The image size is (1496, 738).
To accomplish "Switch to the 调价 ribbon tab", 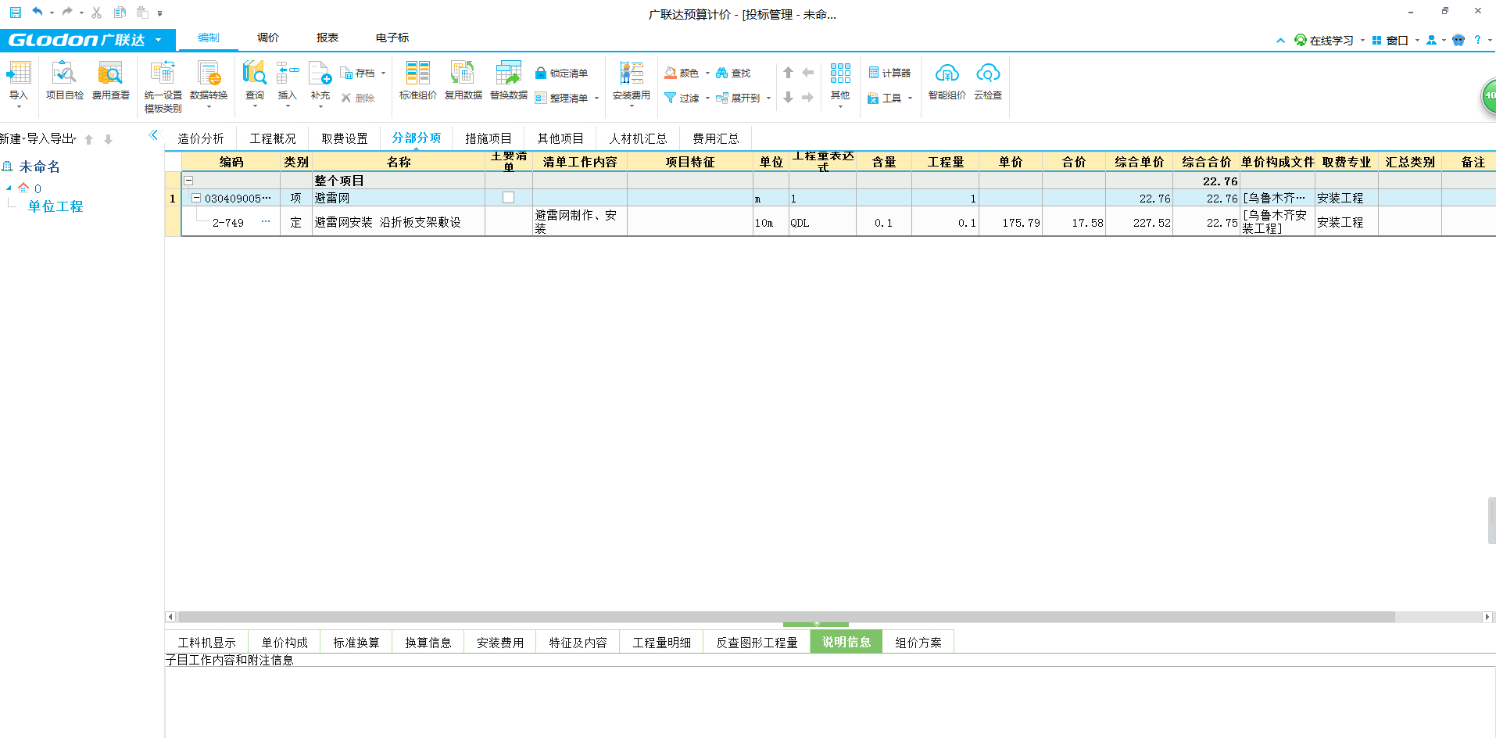I will (268, 38).
